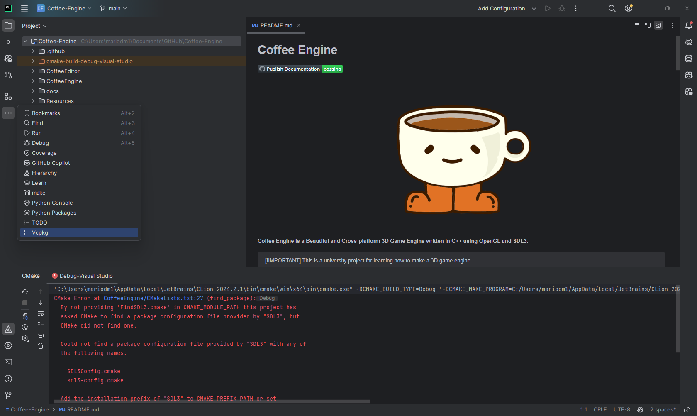Viewport: 697px width, 416px height.
Task: Open the Services tool window
Action: (8, 345)
